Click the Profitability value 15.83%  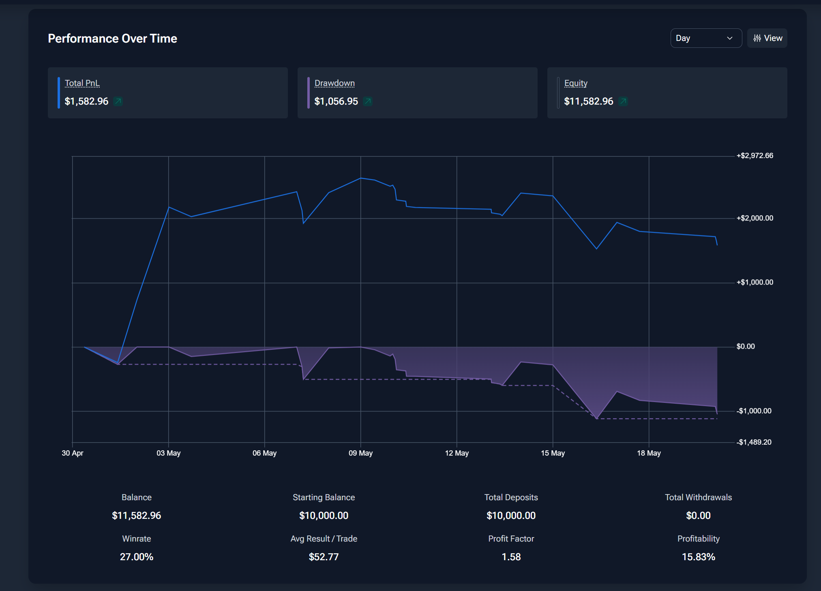tap(699, 557)
